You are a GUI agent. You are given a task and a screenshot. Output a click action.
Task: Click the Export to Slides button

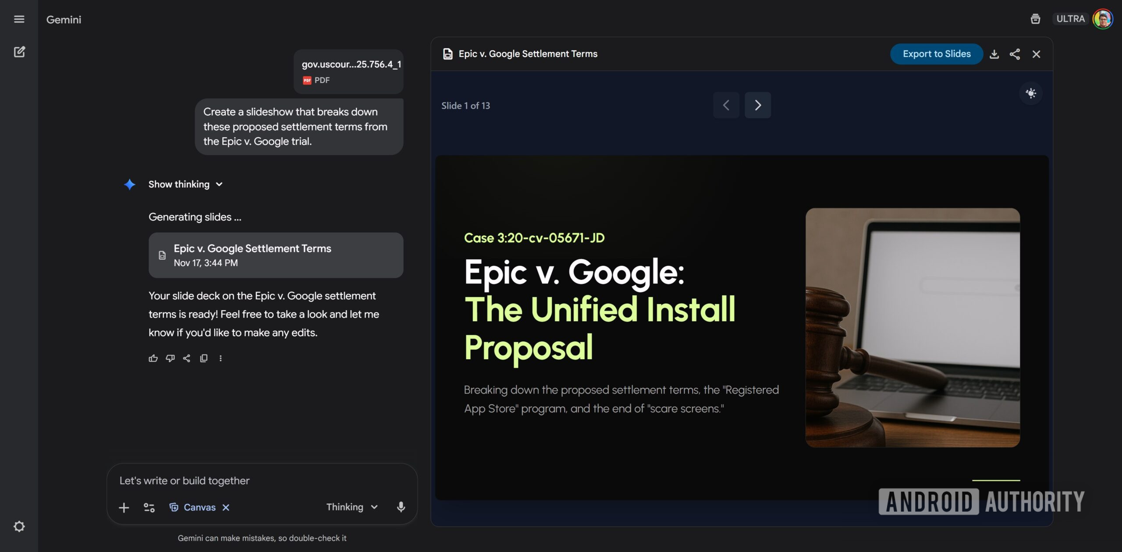tap(936, 54)
